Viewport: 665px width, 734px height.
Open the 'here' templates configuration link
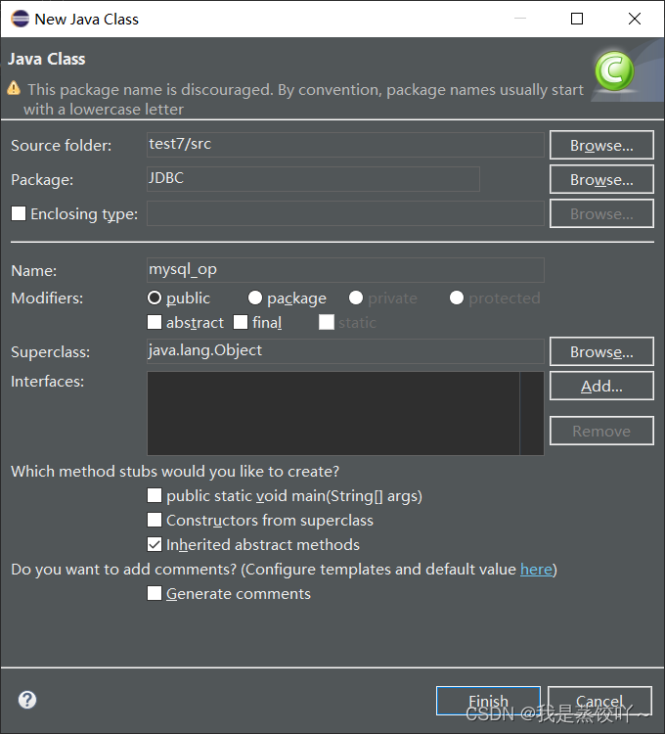[x=536, y=569]
